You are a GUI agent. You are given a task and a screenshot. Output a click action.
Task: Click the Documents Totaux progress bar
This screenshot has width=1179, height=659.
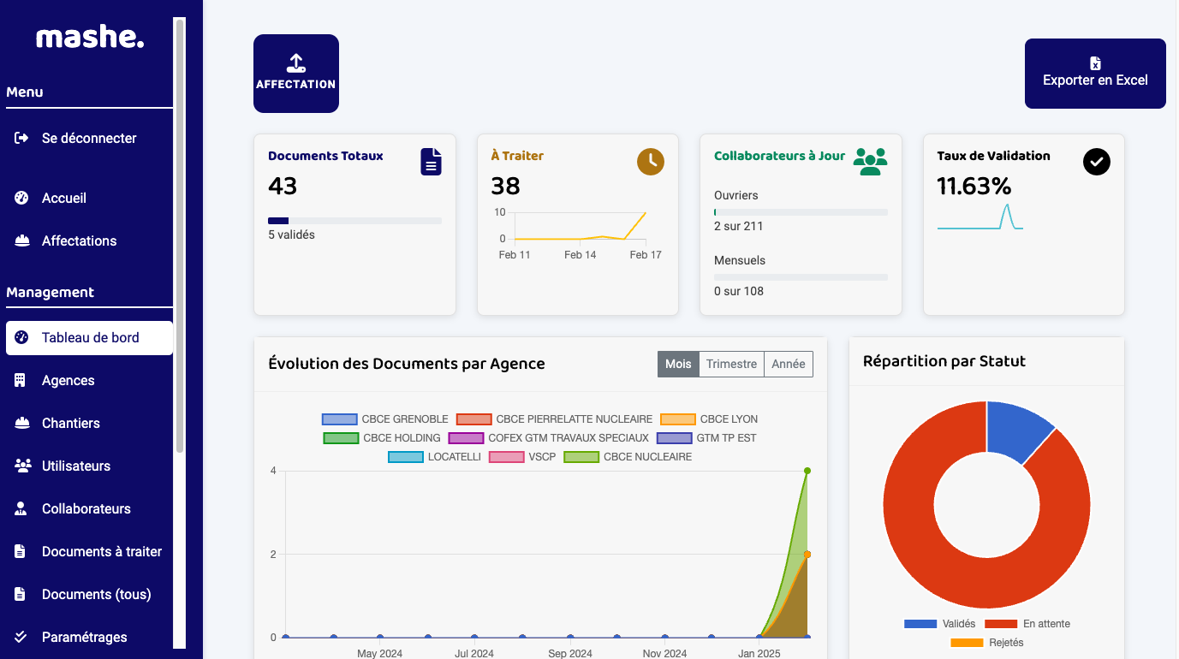pos(354,221)
